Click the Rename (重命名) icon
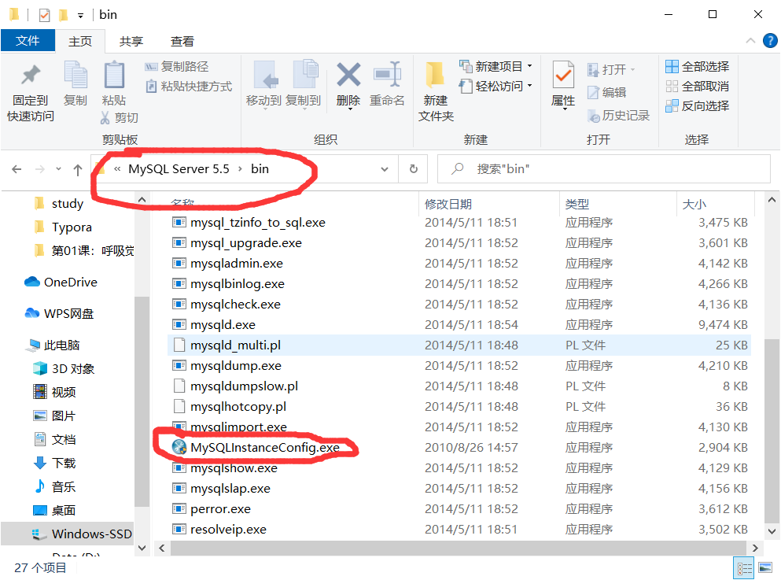This screenshot has width=781, height=580. (387, 75)
